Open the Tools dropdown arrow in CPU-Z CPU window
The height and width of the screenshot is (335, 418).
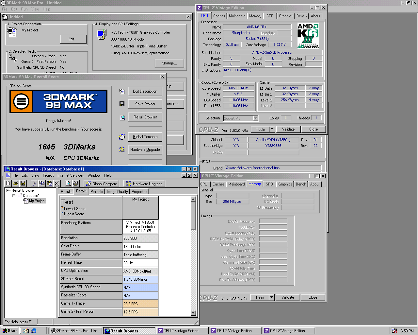[x=272, y=129]
